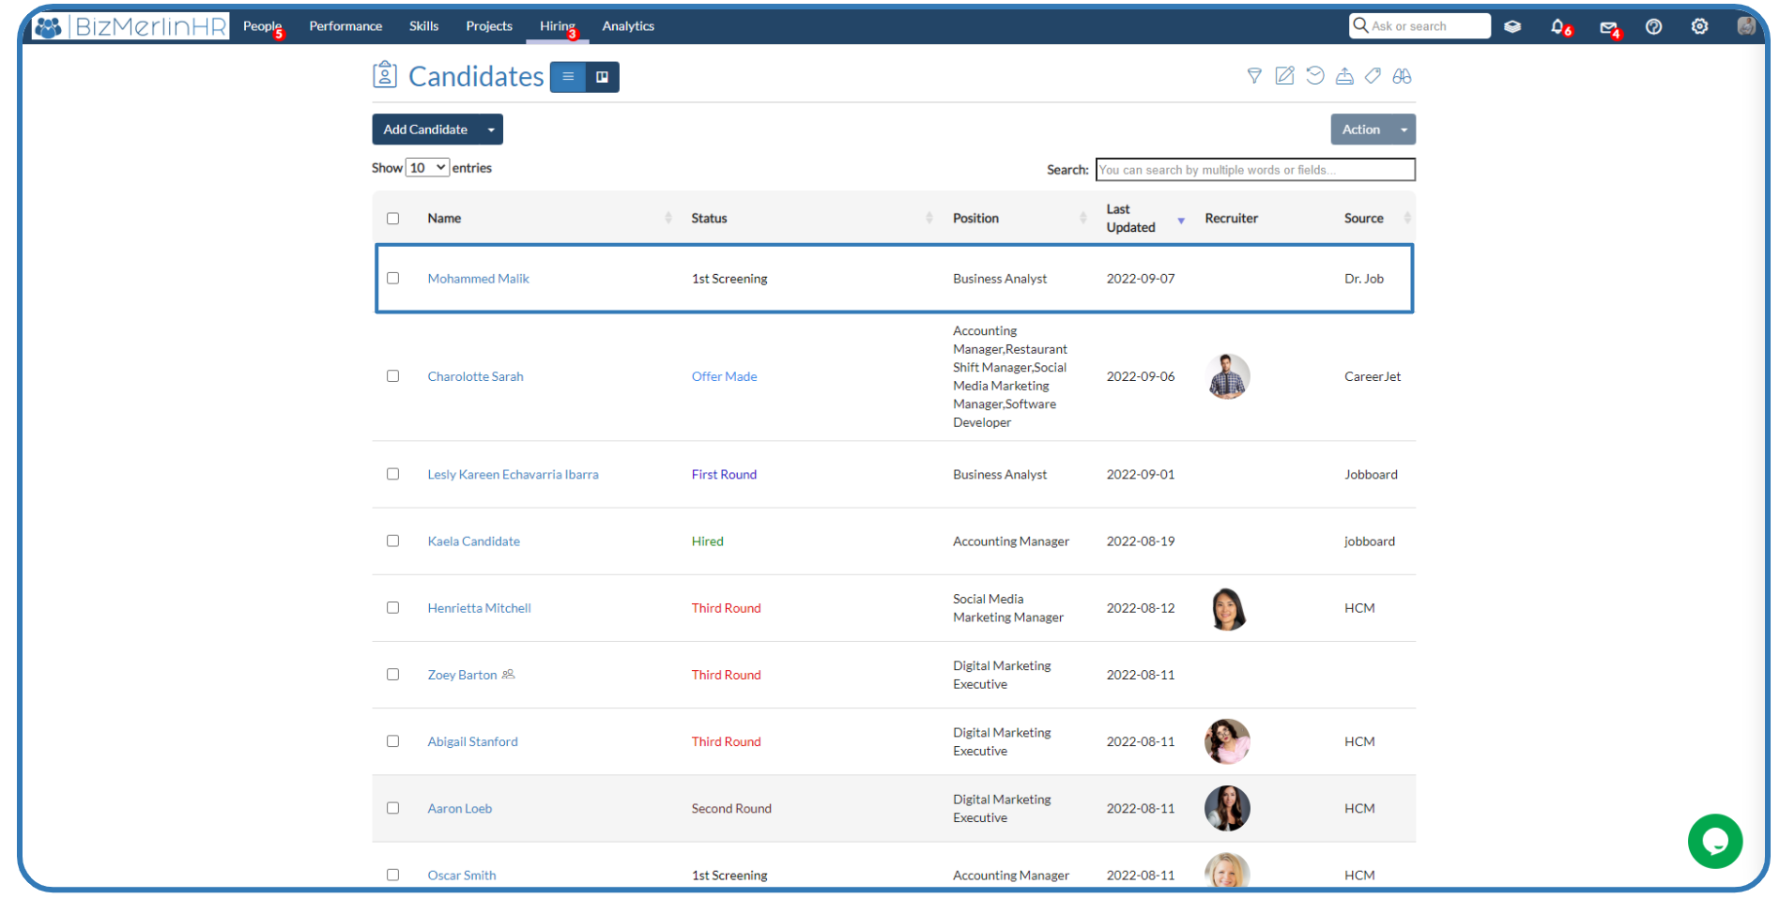Open the notifications bell
Image resolution: width=1780 pixels, height=899 pixels.
tap(1557, 26)
